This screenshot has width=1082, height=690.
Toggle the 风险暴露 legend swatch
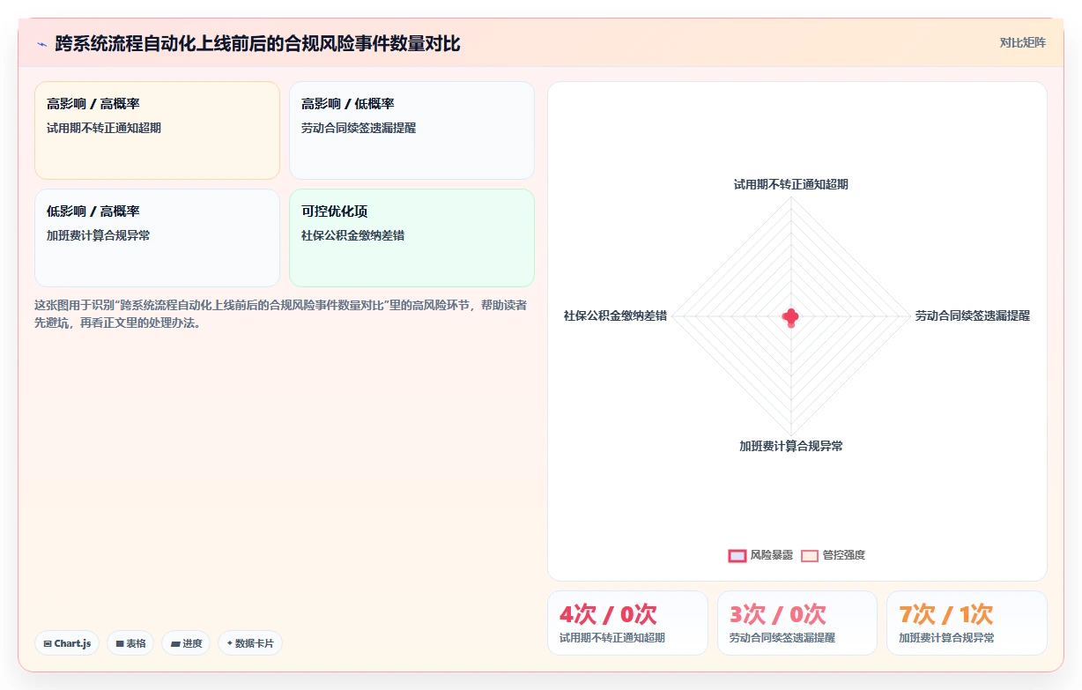(x=737, y=555)
